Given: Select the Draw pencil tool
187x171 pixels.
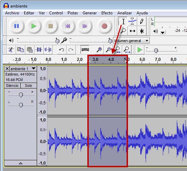Looking at the screenshot, I should tap(142, 21).
